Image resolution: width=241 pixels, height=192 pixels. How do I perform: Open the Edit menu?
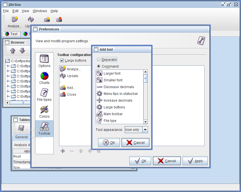15,11
